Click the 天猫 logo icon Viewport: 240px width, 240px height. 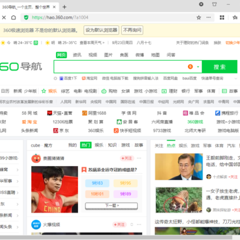[49, 113]
